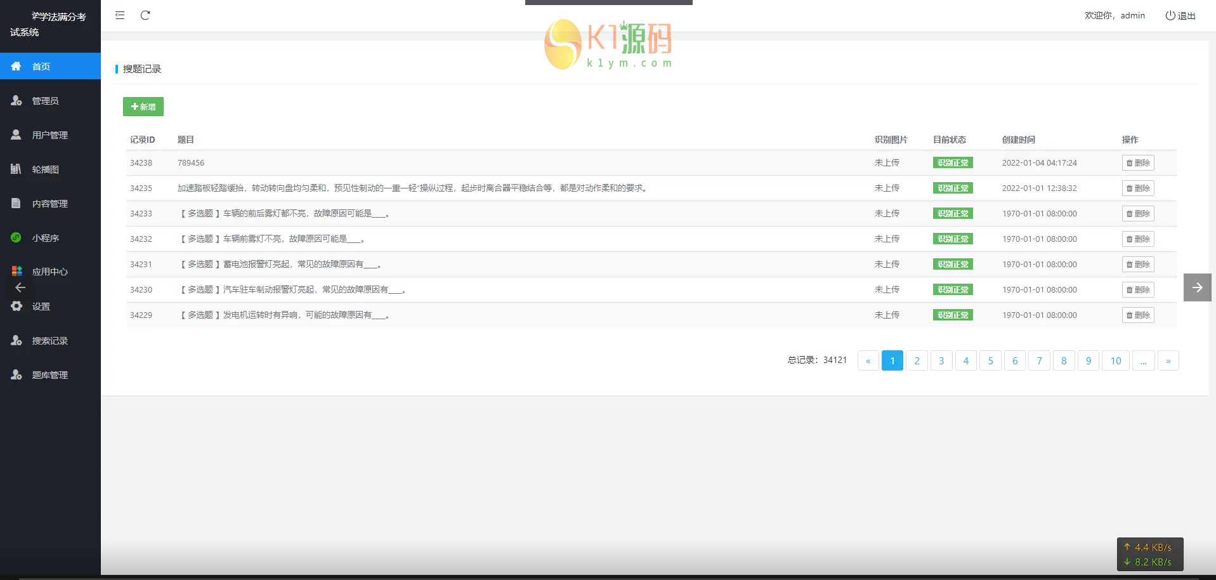Click the 车辆的前后雾灯都不亮 question text
1216x580 pixels.
click(285, 213)
